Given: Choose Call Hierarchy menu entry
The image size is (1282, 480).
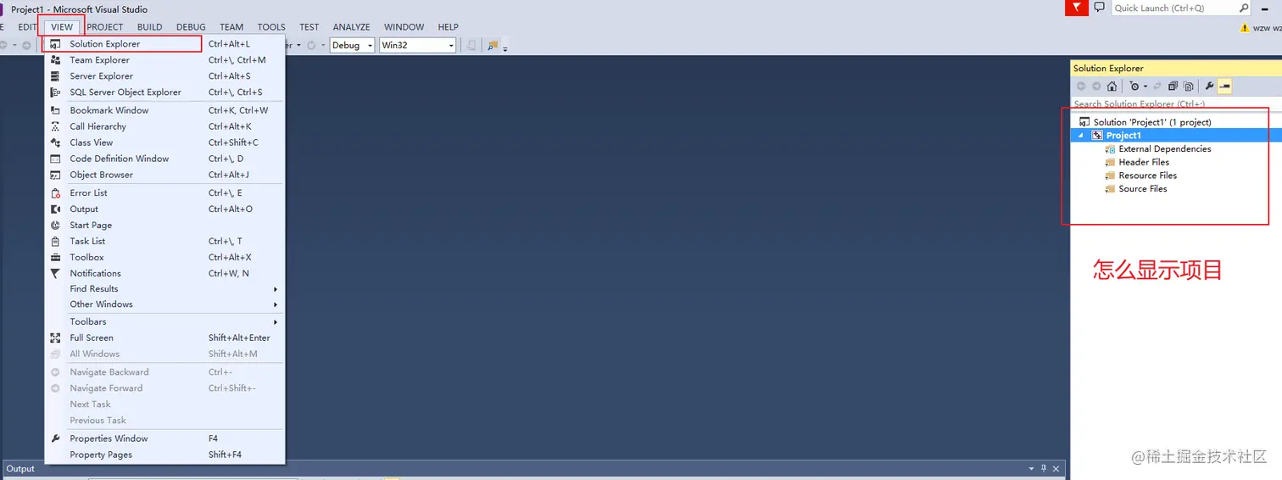Looking at the screenshot, I should [x=164, y=127].
